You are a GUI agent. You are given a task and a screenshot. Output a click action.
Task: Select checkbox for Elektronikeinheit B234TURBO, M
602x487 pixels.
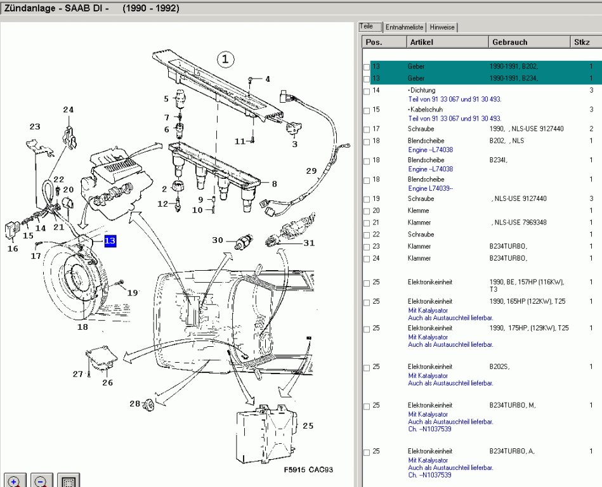click(x=367, y=406)
